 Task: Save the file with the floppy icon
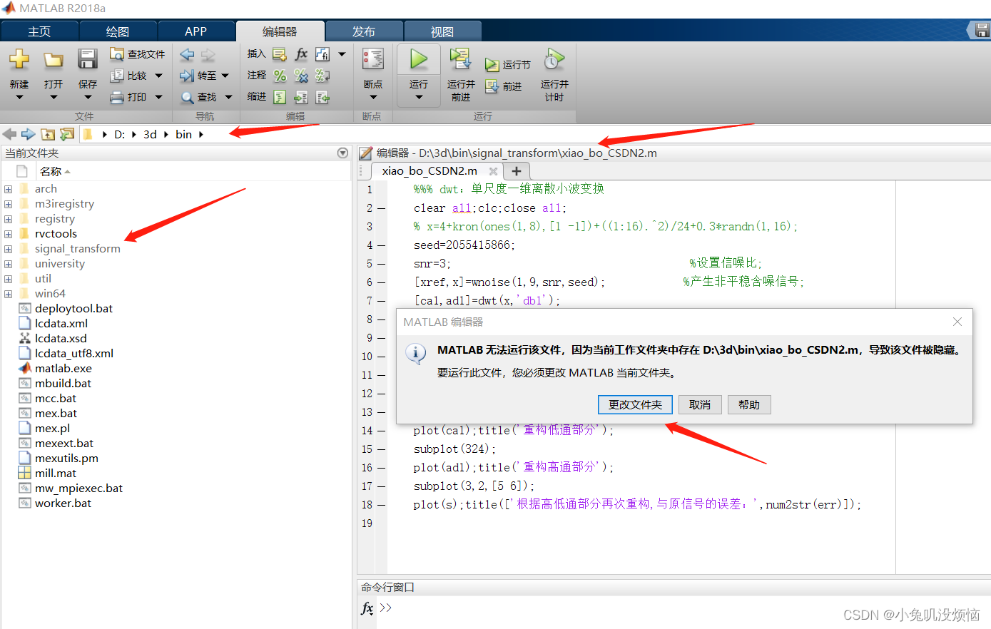point(88,59)
